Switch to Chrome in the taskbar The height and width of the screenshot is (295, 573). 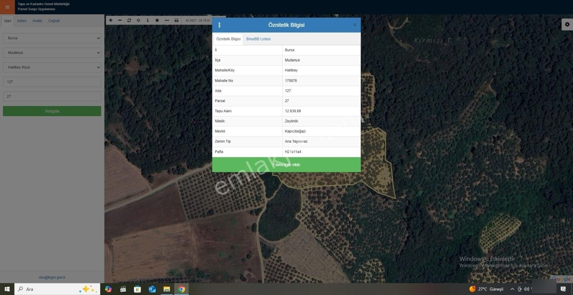[x=182, y=289]
